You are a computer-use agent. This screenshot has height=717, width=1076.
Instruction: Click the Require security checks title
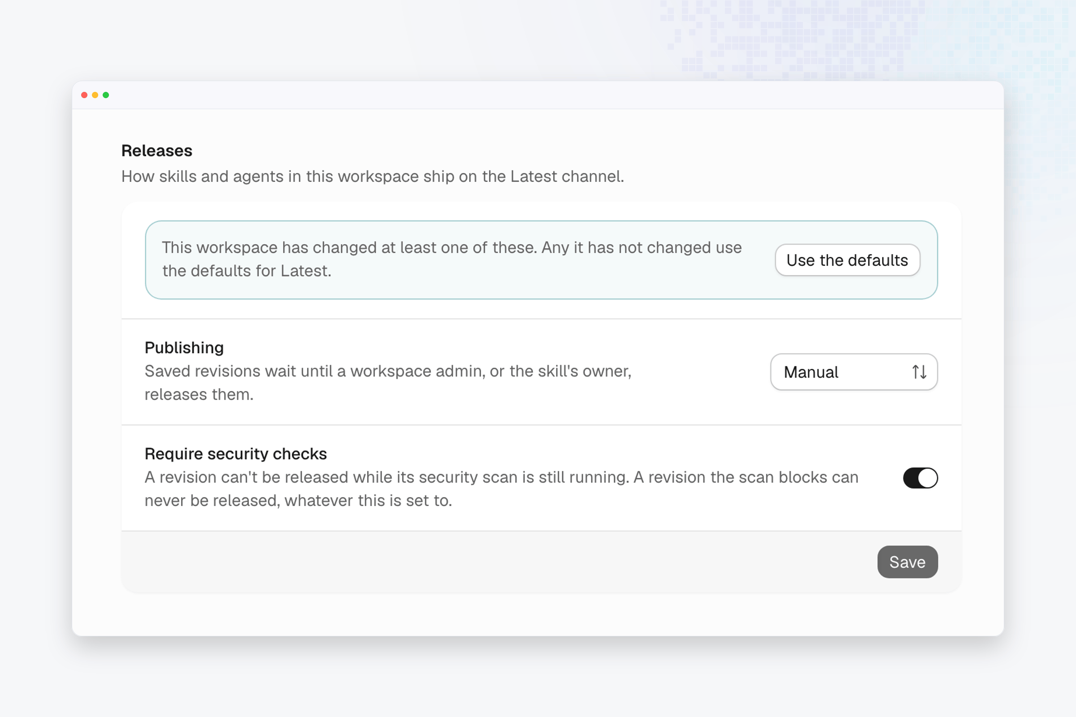236,454
